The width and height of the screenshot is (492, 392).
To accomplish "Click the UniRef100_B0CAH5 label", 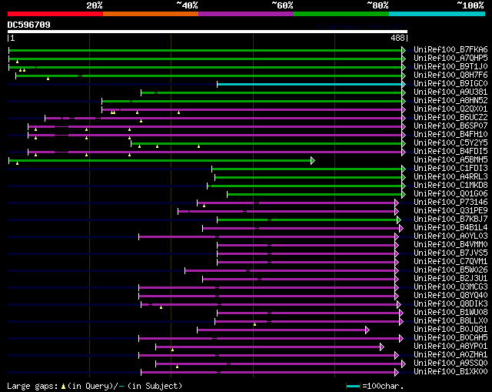I will (x=450, y=338).
